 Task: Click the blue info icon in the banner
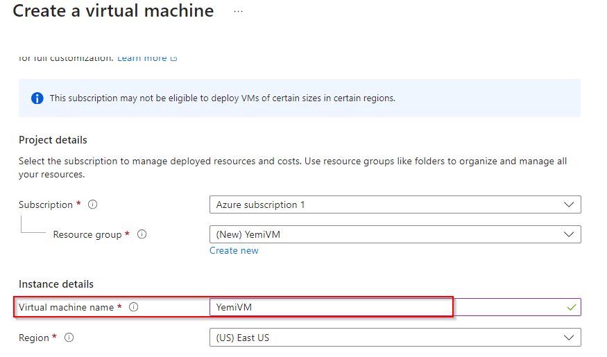coord(37,98)
